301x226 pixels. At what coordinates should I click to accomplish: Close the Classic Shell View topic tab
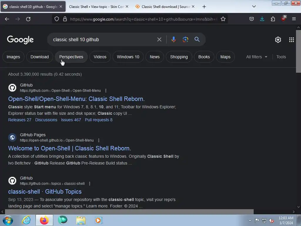(x=127, y=6)
